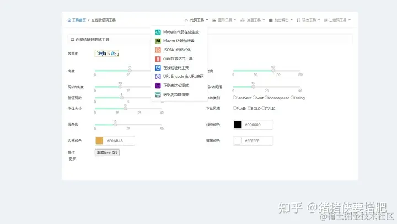397x224 pixels.
Task: Open the orange 边框颜色 color swatch
Action: pyautogui.click(x=99, y=141)
